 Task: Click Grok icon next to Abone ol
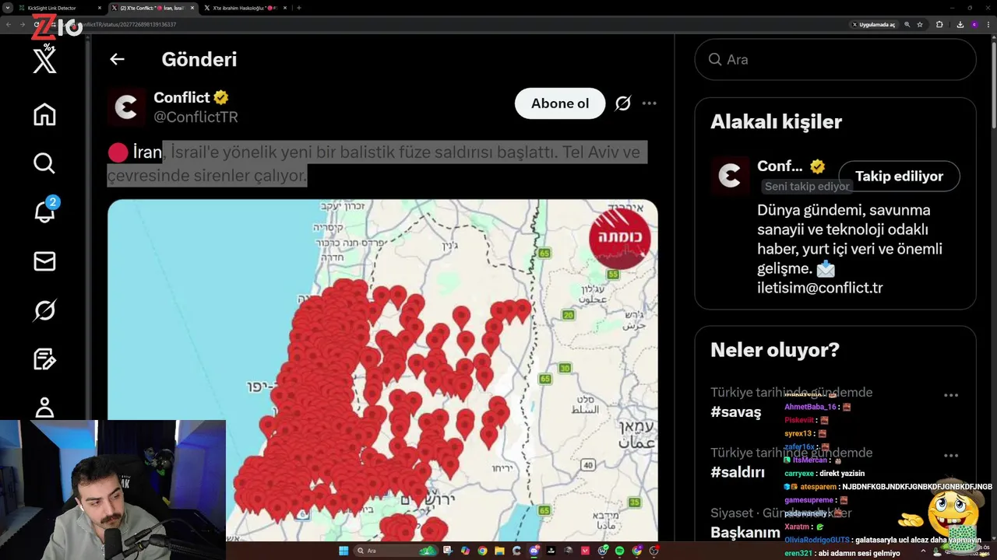(x=622, y=103)
